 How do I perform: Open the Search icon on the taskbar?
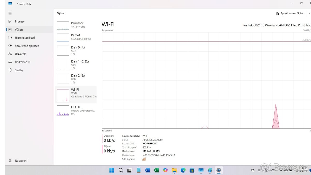pos(121,170)
